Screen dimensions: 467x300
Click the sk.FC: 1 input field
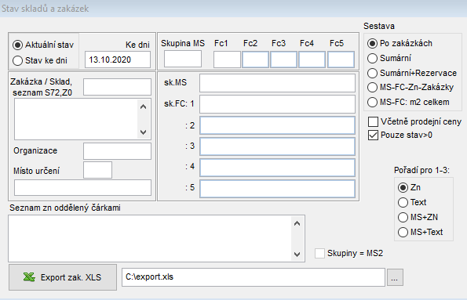point(277,104)
